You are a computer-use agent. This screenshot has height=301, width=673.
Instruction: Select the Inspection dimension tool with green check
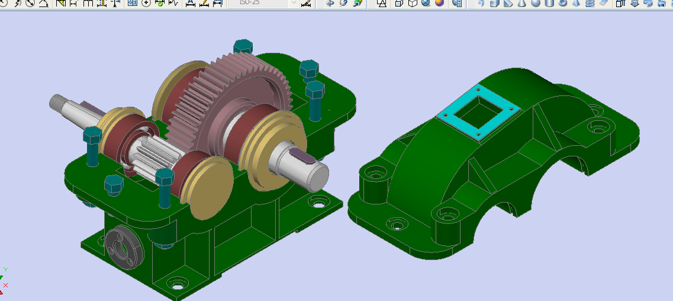tap(160, 2)
